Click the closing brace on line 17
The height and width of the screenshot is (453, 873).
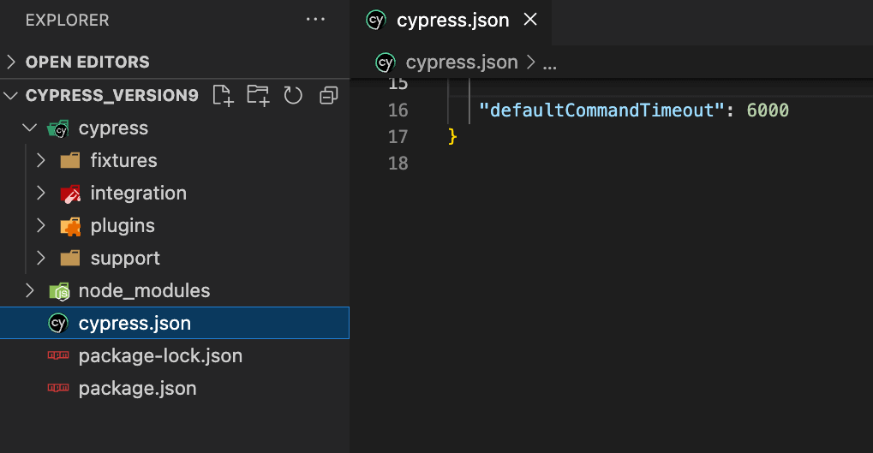point(452,136)
